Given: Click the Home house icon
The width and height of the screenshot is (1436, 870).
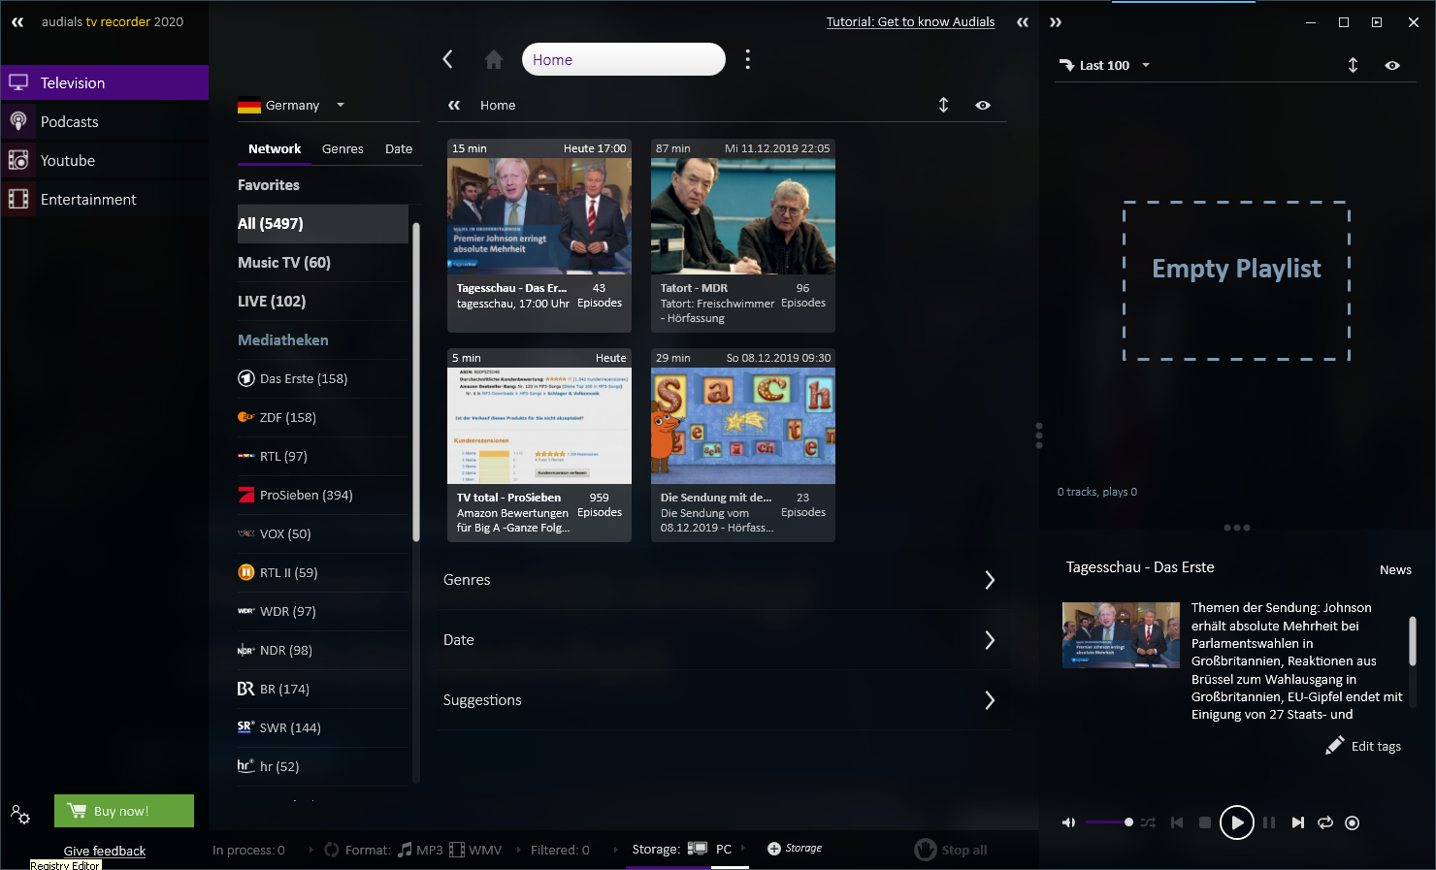Looking at the screenshot, I should coord(494,59).
